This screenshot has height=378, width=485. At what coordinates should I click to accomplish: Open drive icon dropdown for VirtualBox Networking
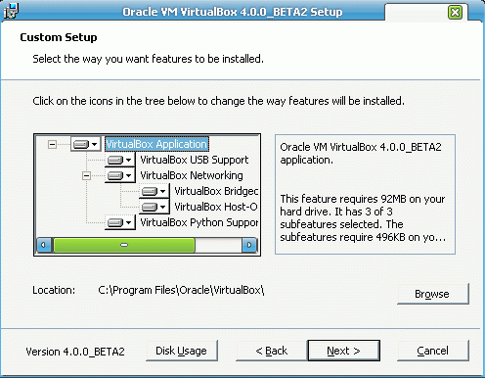tap(119, 175)
